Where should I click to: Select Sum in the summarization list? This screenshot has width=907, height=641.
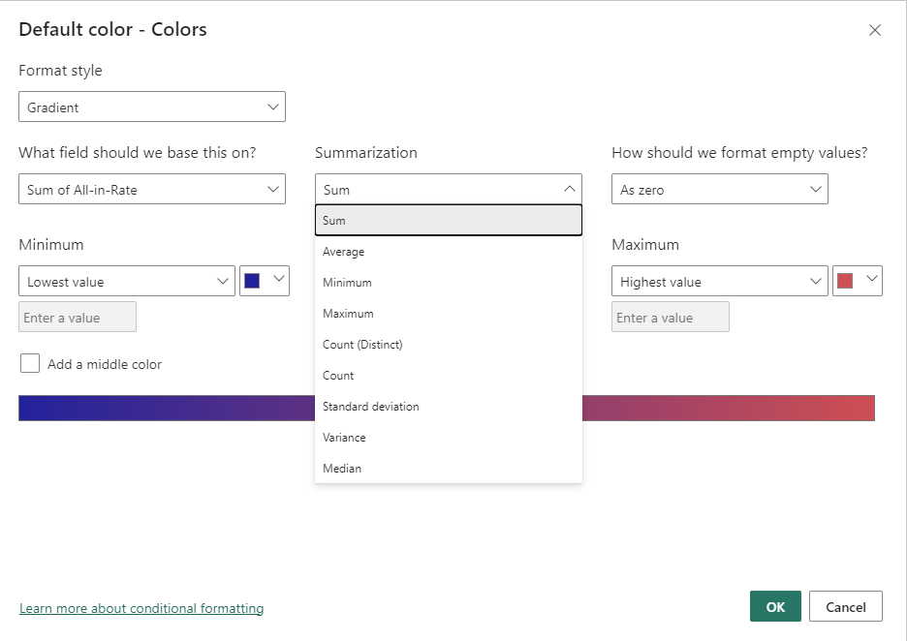[x=449, y=220]
